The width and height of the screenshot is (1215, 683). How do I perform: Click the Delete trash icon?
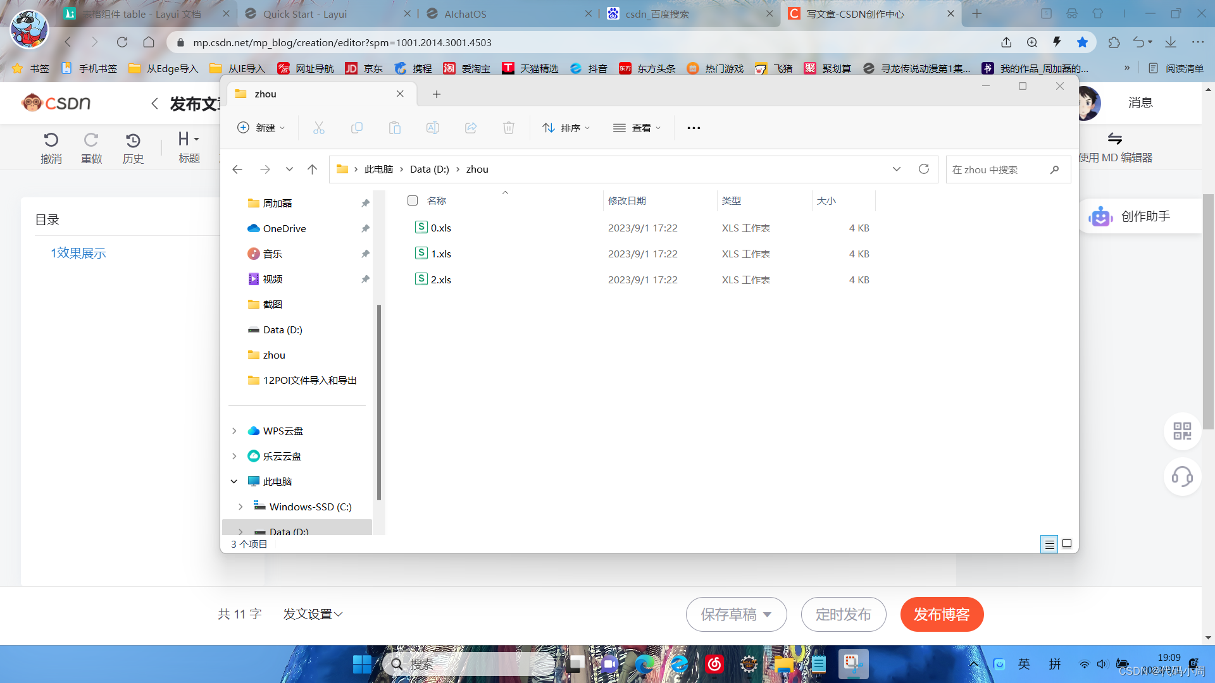tap(508, 128)
